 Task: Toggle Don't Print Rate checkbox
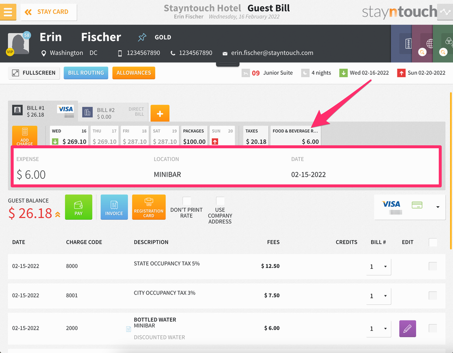coord(187,201)
